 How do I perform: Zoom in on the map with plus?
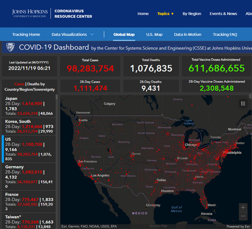[x=243, y=208]
